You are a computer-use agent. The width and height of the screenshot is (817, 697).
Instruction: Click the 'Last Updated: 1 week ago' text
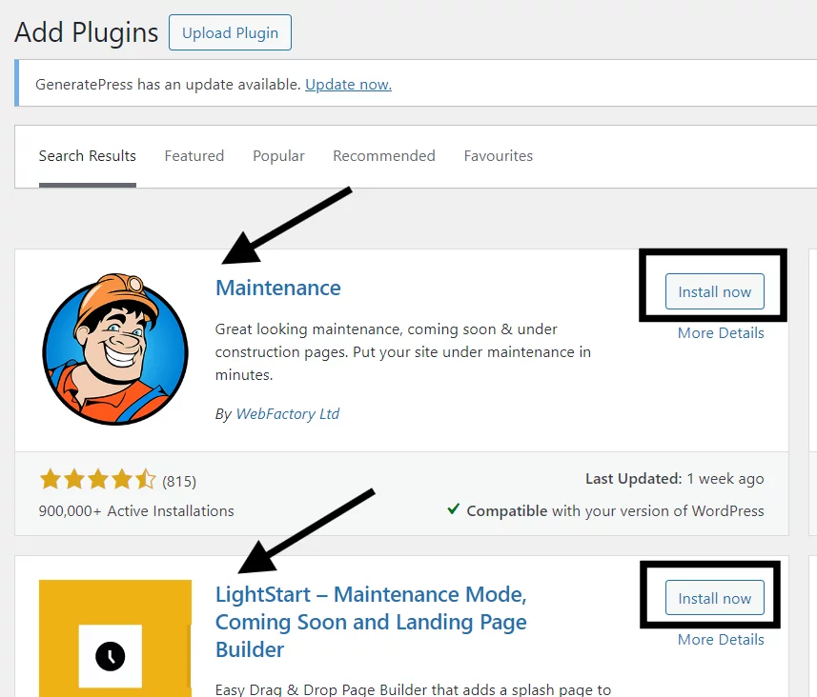click(674, 479)
